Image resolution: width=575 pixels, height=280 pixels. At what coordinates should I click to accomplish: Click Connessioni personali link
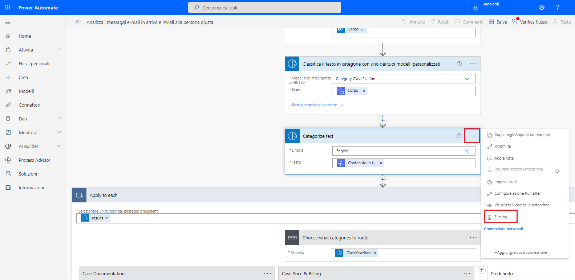[503, 229]
